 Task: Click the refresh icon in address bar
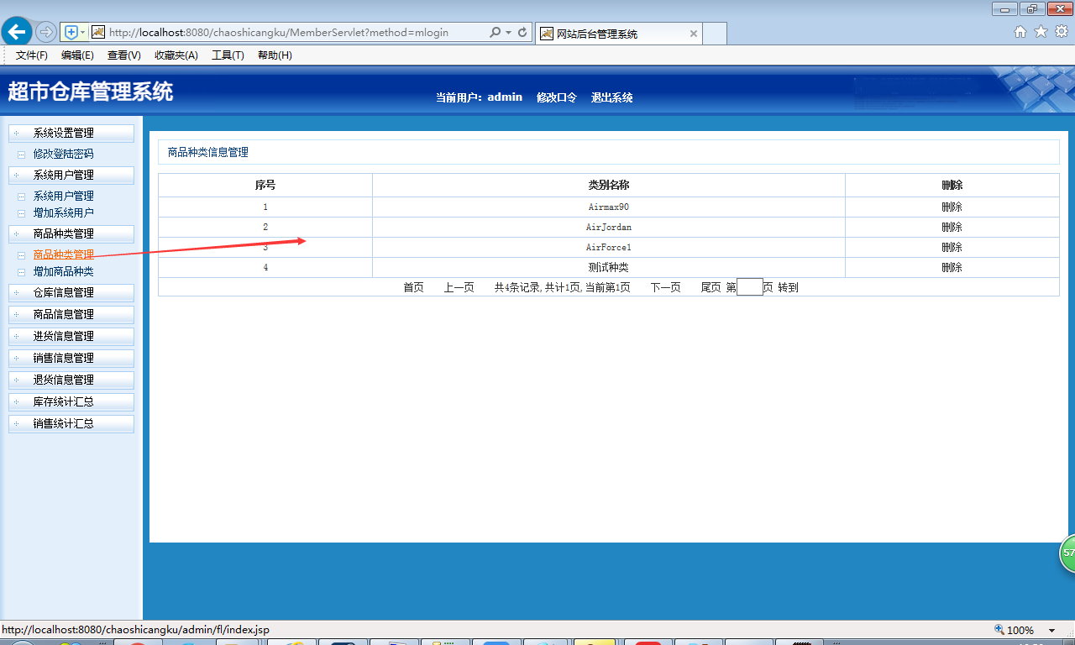pos(522,32)
